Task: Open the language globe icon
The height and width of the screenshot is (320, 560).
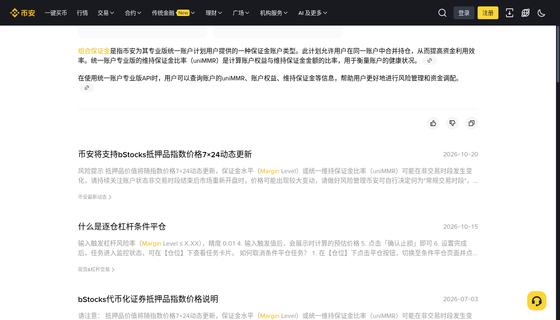Action: click(x=526, y=13)
